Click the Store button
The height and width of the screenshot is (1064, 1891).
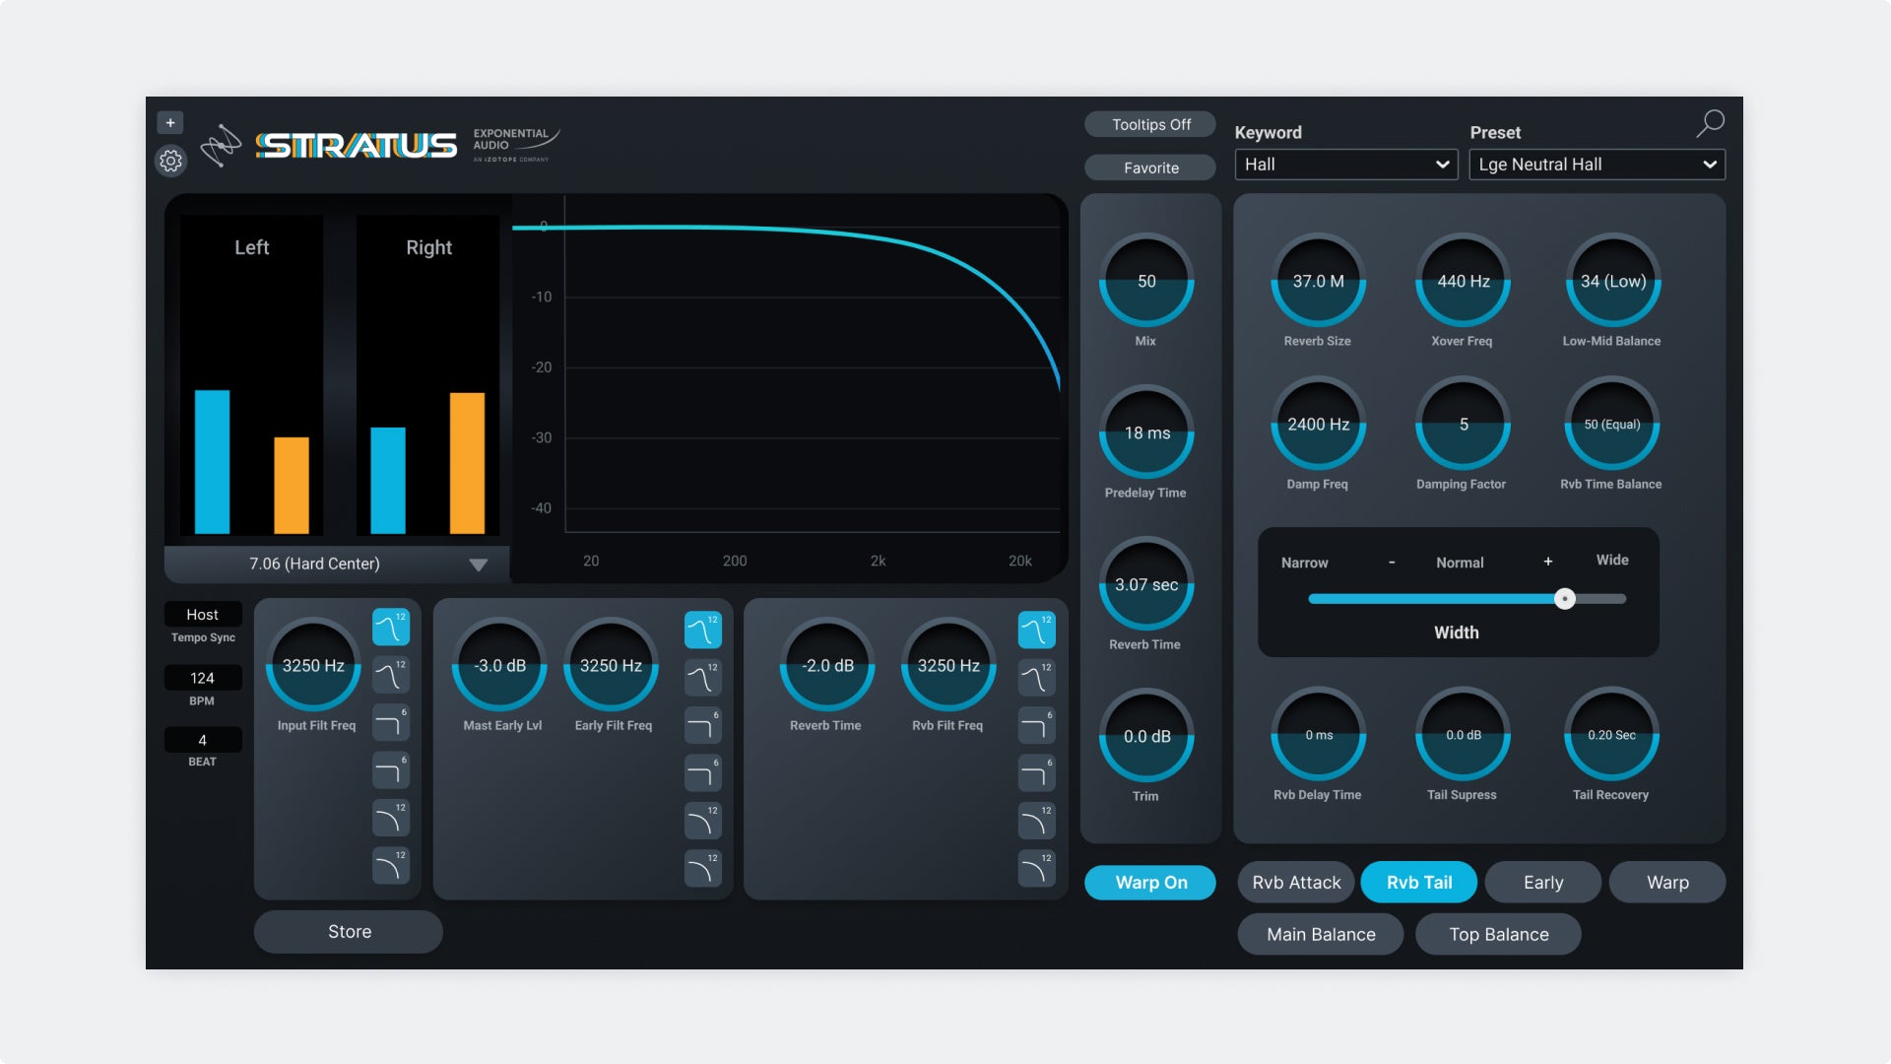click(348, 931)
